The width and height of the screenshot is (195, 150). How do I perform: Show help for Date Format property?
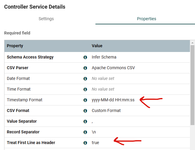pos(85,78)
